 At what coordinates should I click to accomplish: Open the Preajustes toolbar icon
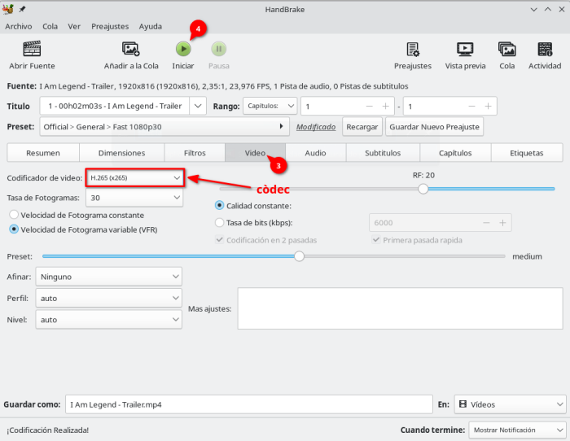tap(413, 49)
